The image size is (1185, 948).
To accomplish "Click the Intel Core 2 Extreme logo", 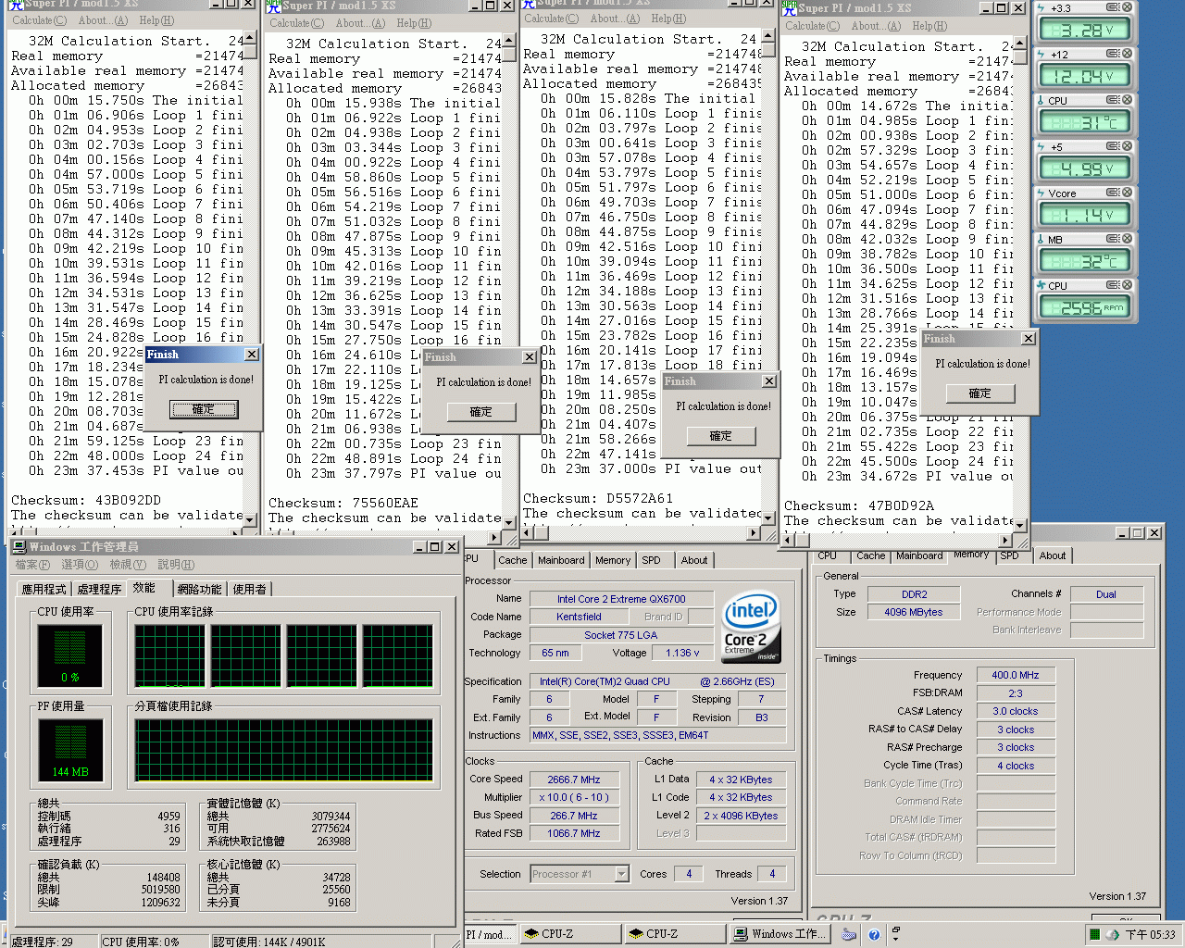I will [751, 628].
